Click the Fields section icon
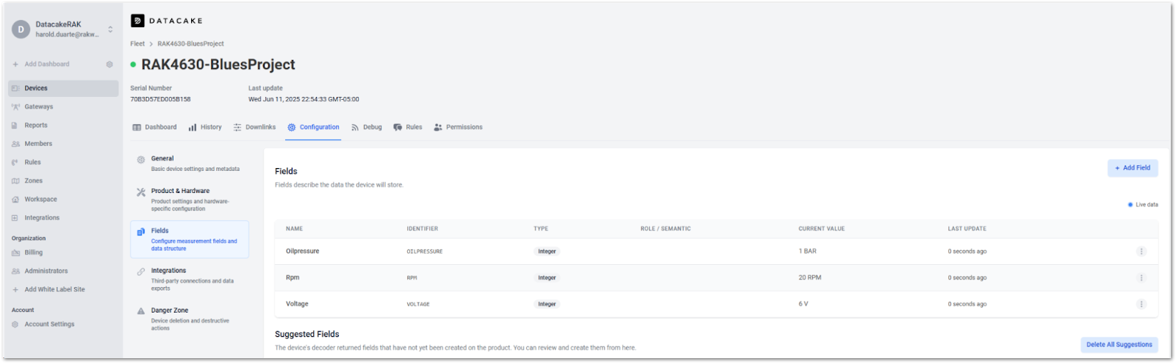The width and height of the screenshot is (1176, 364). (x=141, y=232)
